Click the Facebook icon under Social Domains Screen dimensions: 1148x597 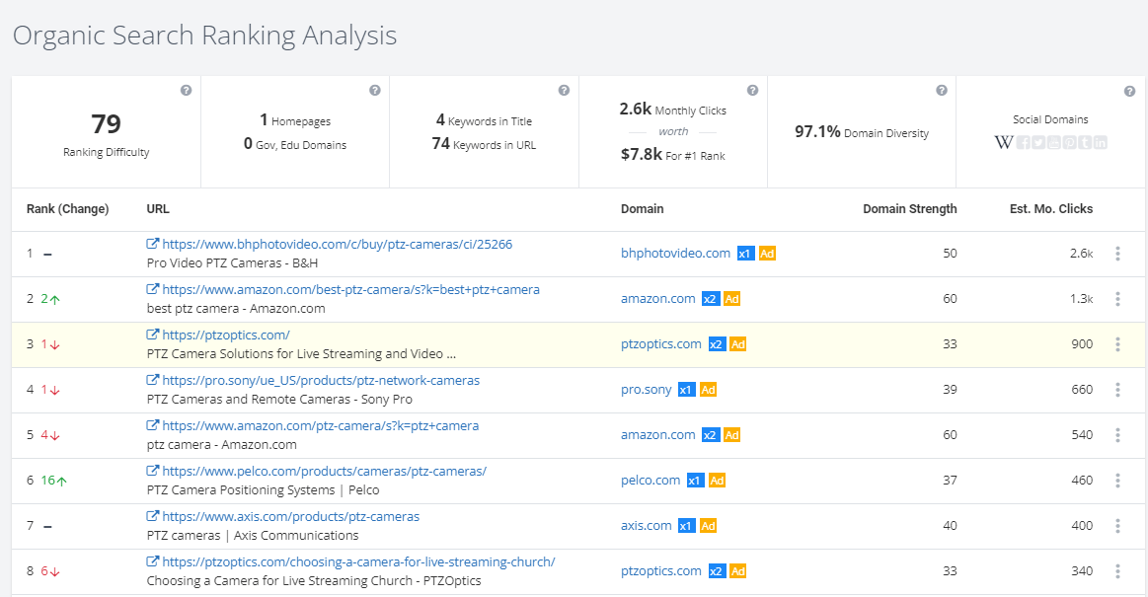pos(1023,143)
